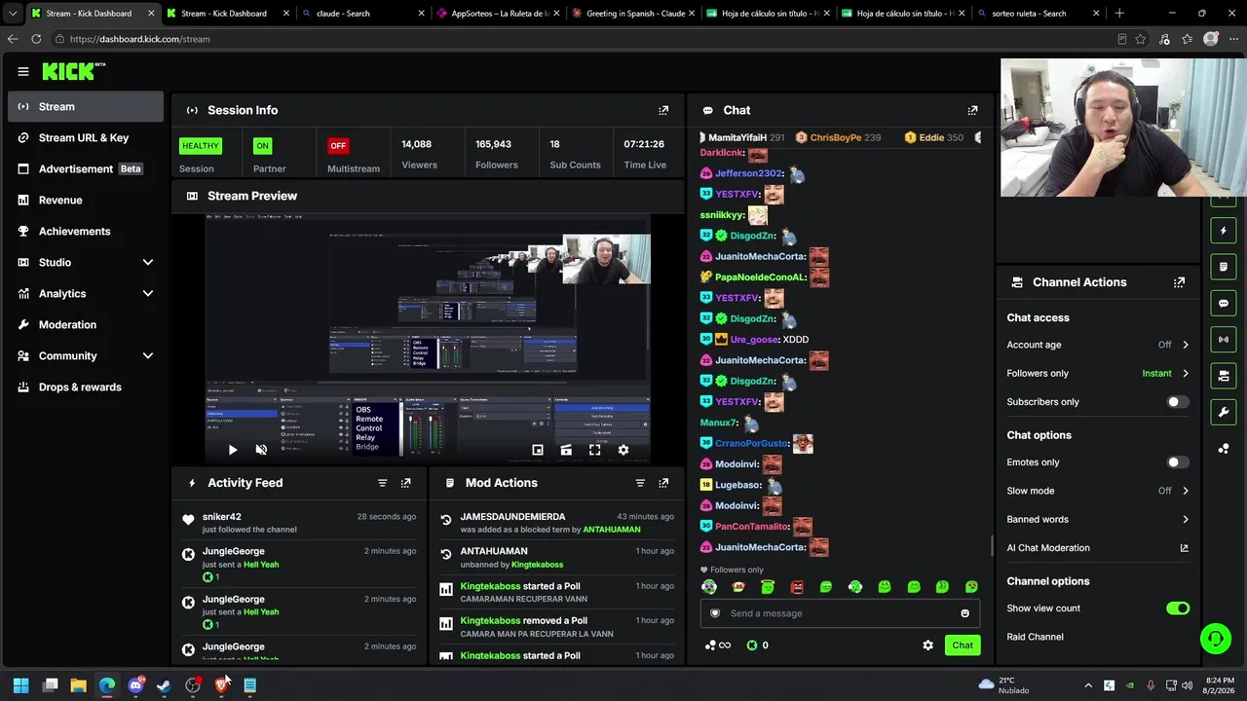This screenshot has width=1247, height=701.
Task: Open the Achievements page
Action: [x=86, y=232]
